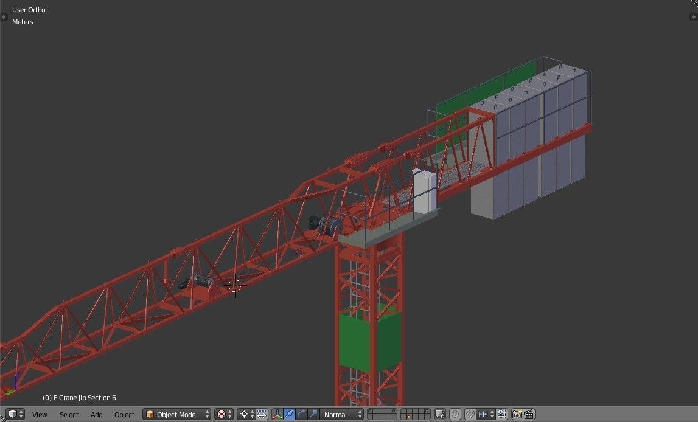
Task: Expand the hidden panel arrow at the left edge
Action: click(4, 18)
